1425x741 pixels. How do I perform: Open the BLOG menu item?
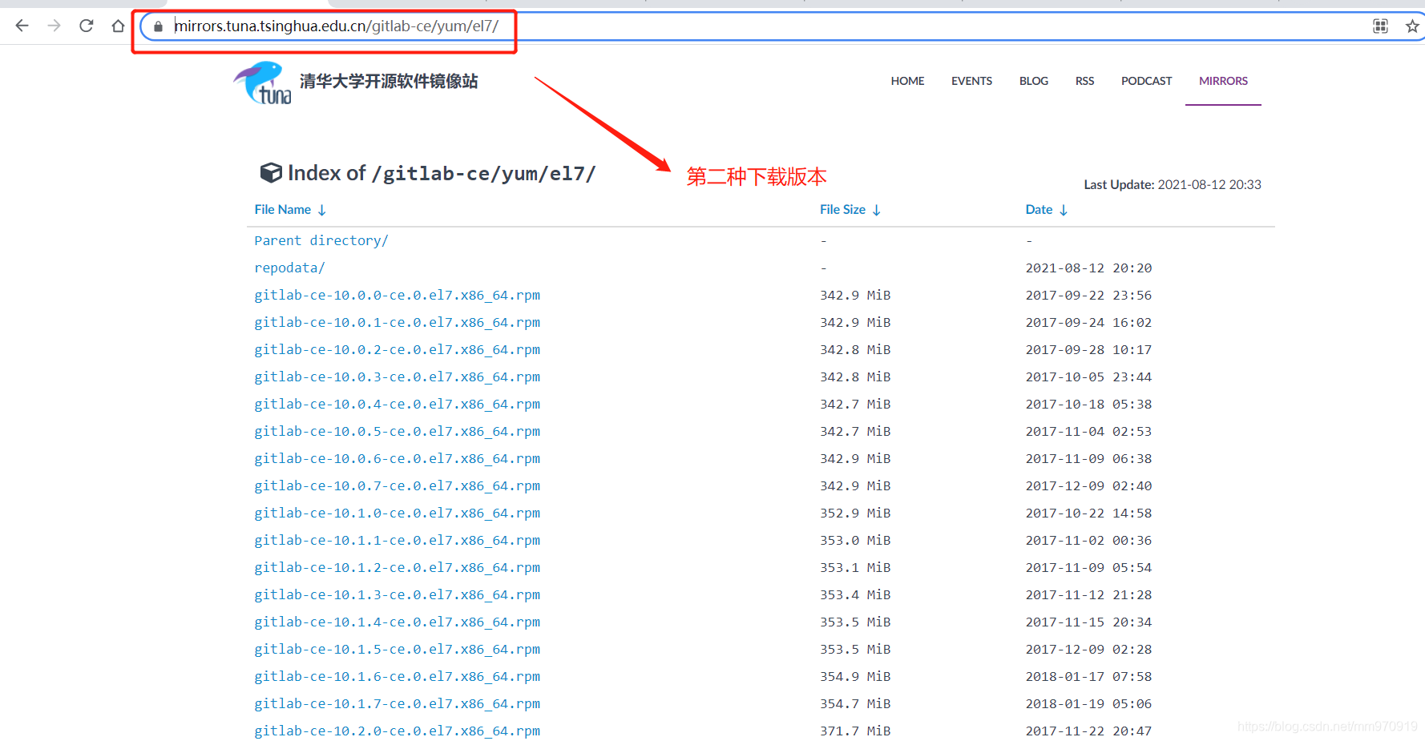click(1033, 81)
